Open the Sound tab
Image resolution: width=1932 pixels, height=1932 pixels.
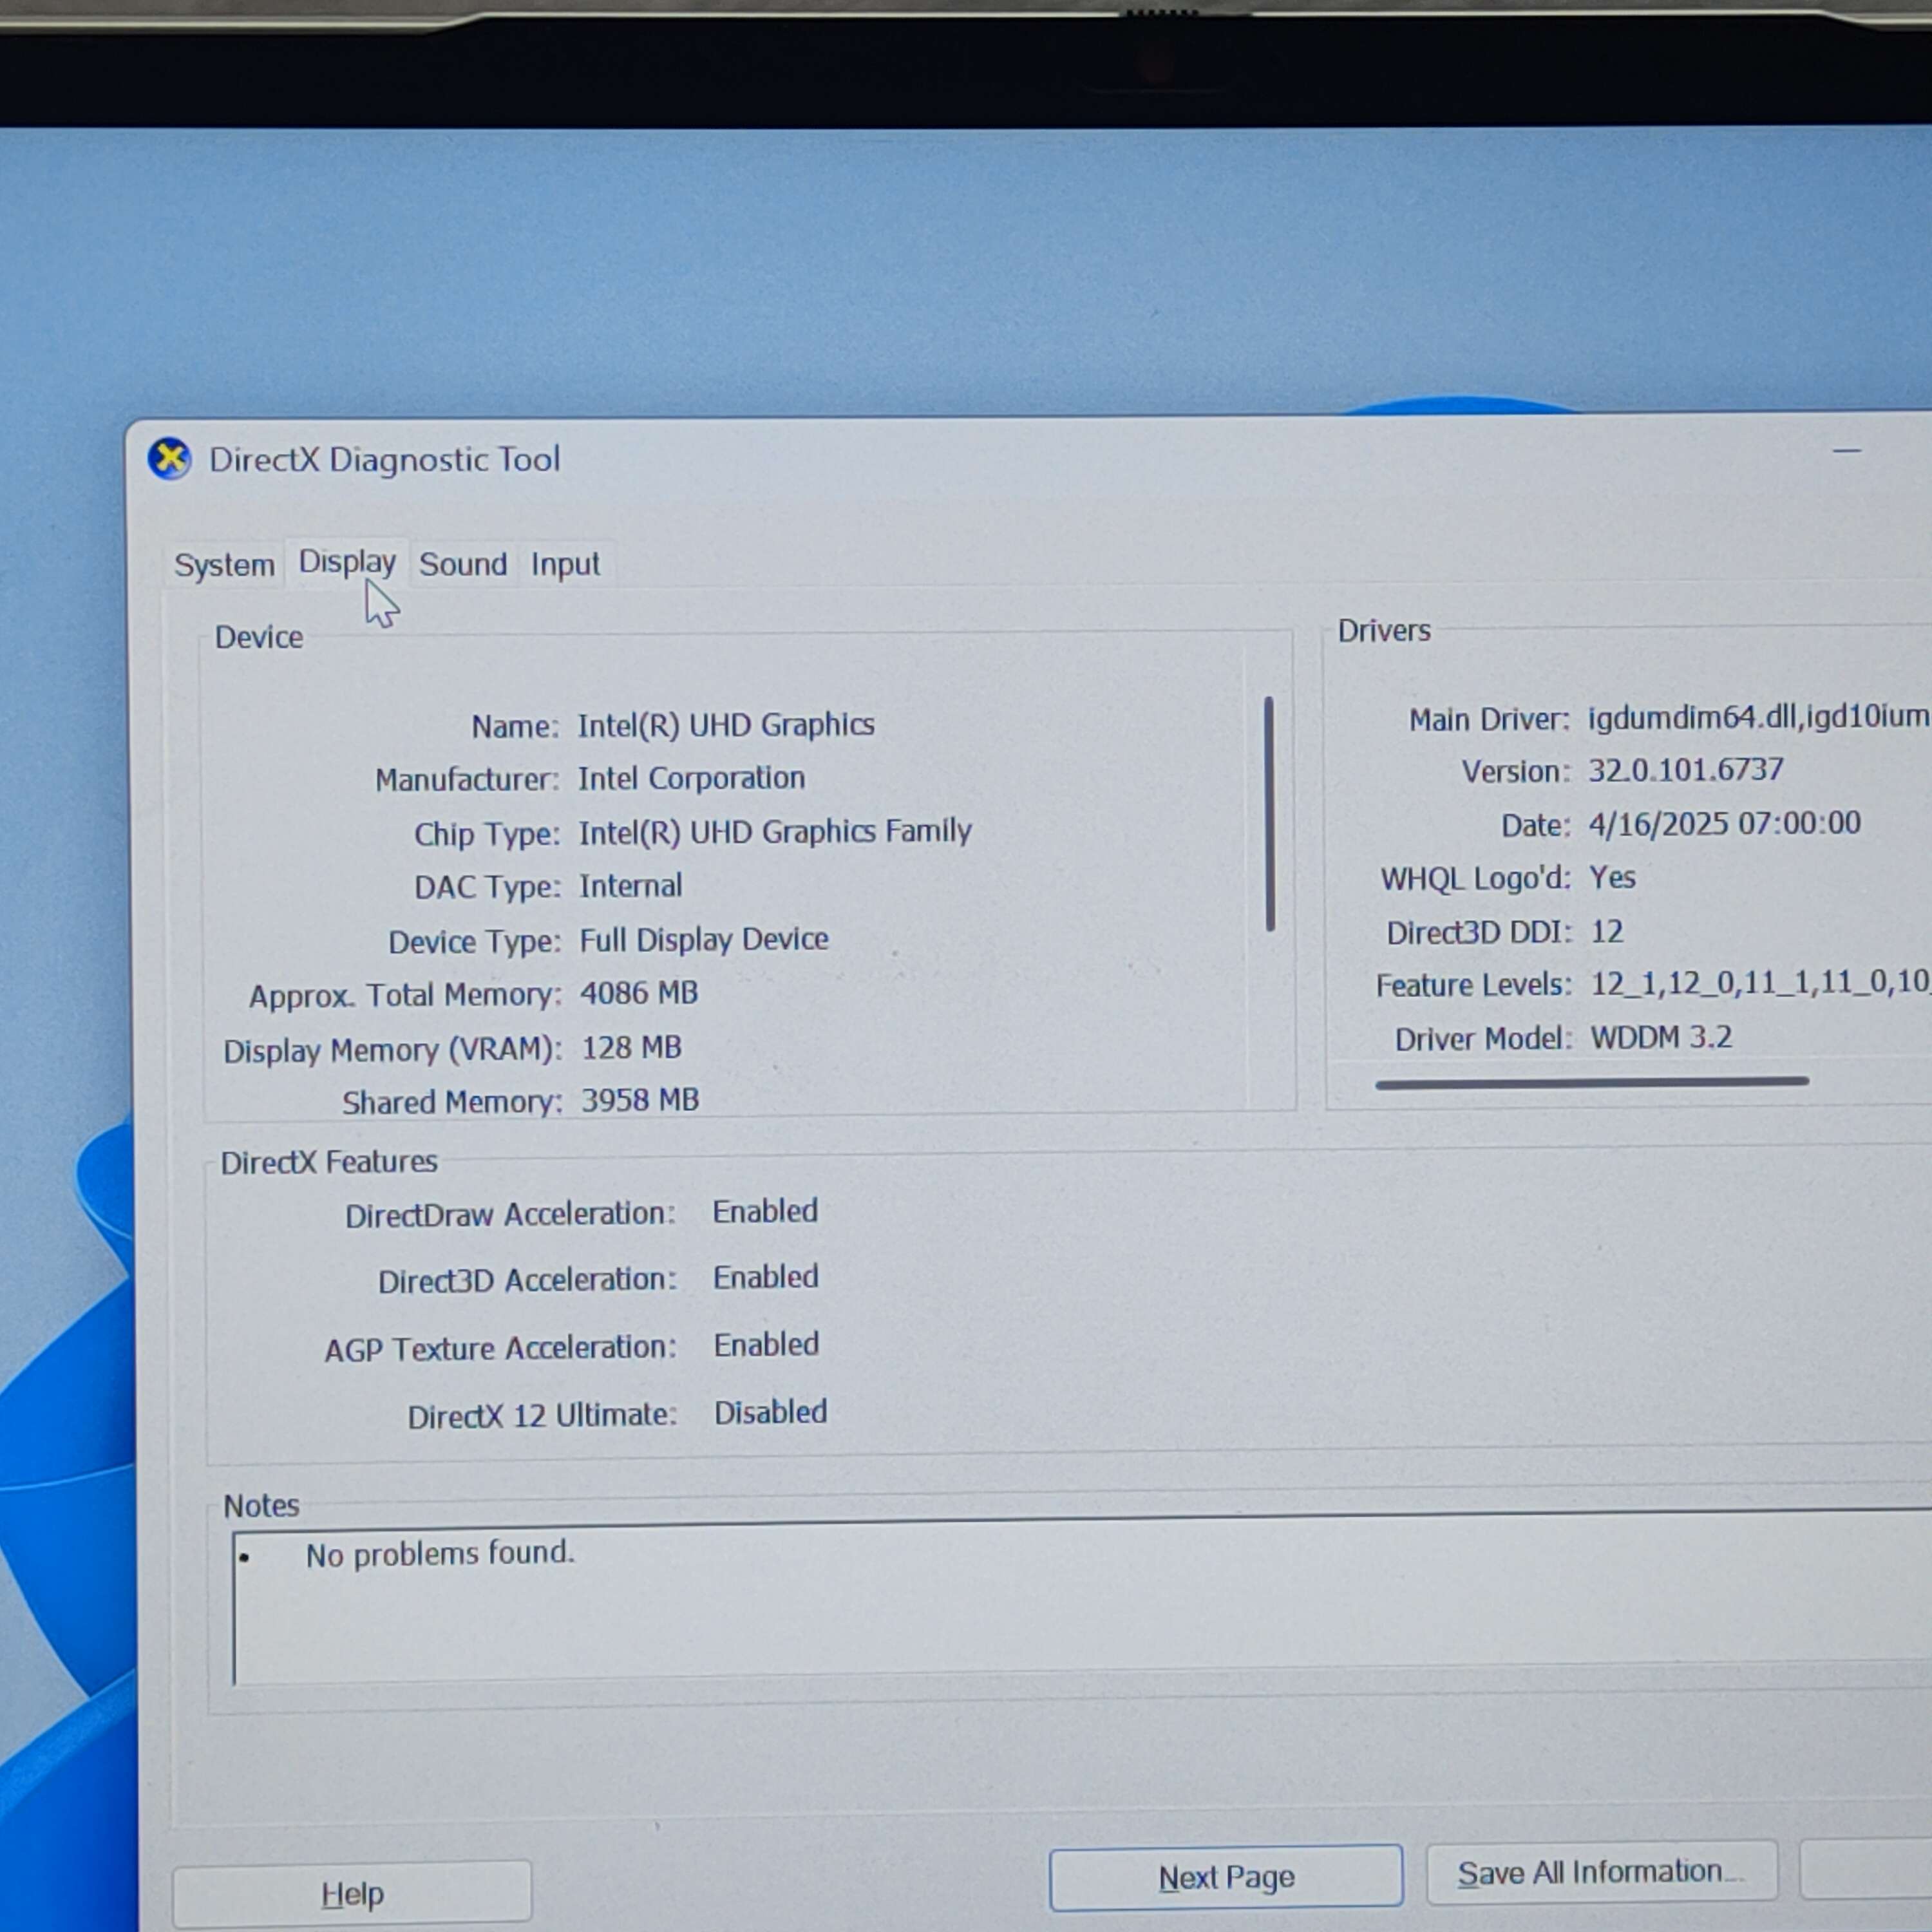point(462,563)
